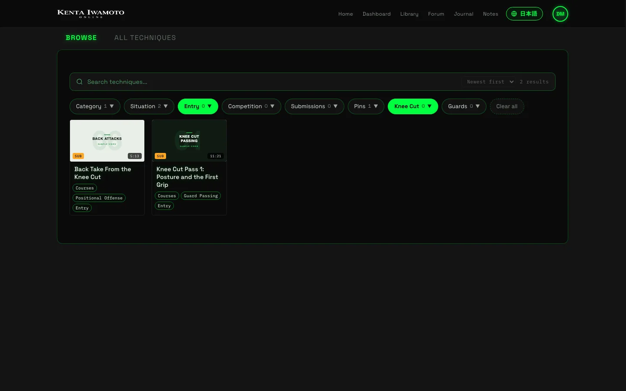This screenshot has height=391, width=626.
Task: Expand the Competition filter
Action: pyautogui.click(x=251, y=106)
